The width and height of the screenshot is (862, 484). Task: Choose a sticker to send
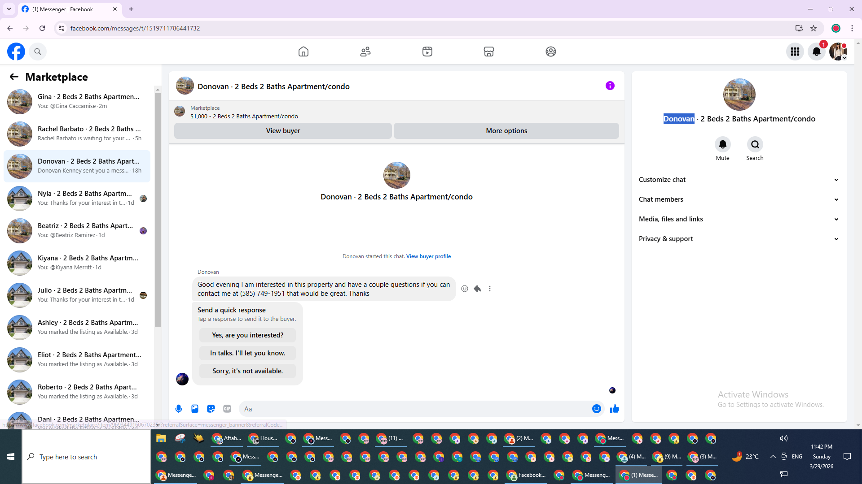tap(211, 409)
